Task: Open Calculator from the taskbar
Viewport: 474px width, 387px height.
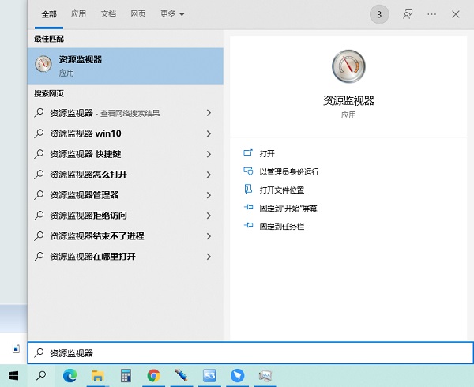Action: [x=126, y=375]
